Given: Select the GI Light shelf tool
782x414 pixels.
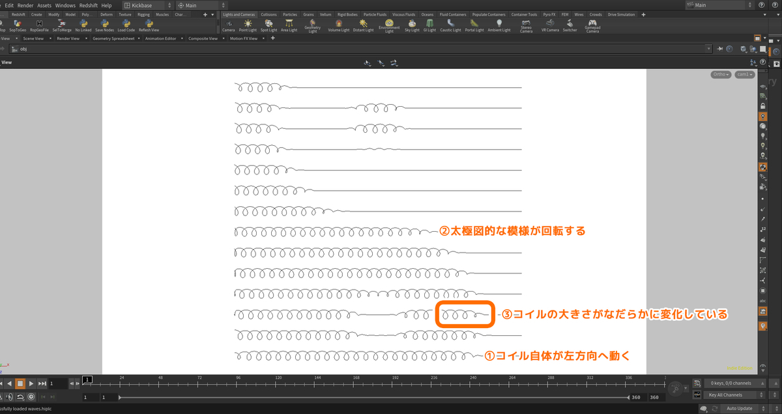Looking at the screenshot, I should [430, 26].
